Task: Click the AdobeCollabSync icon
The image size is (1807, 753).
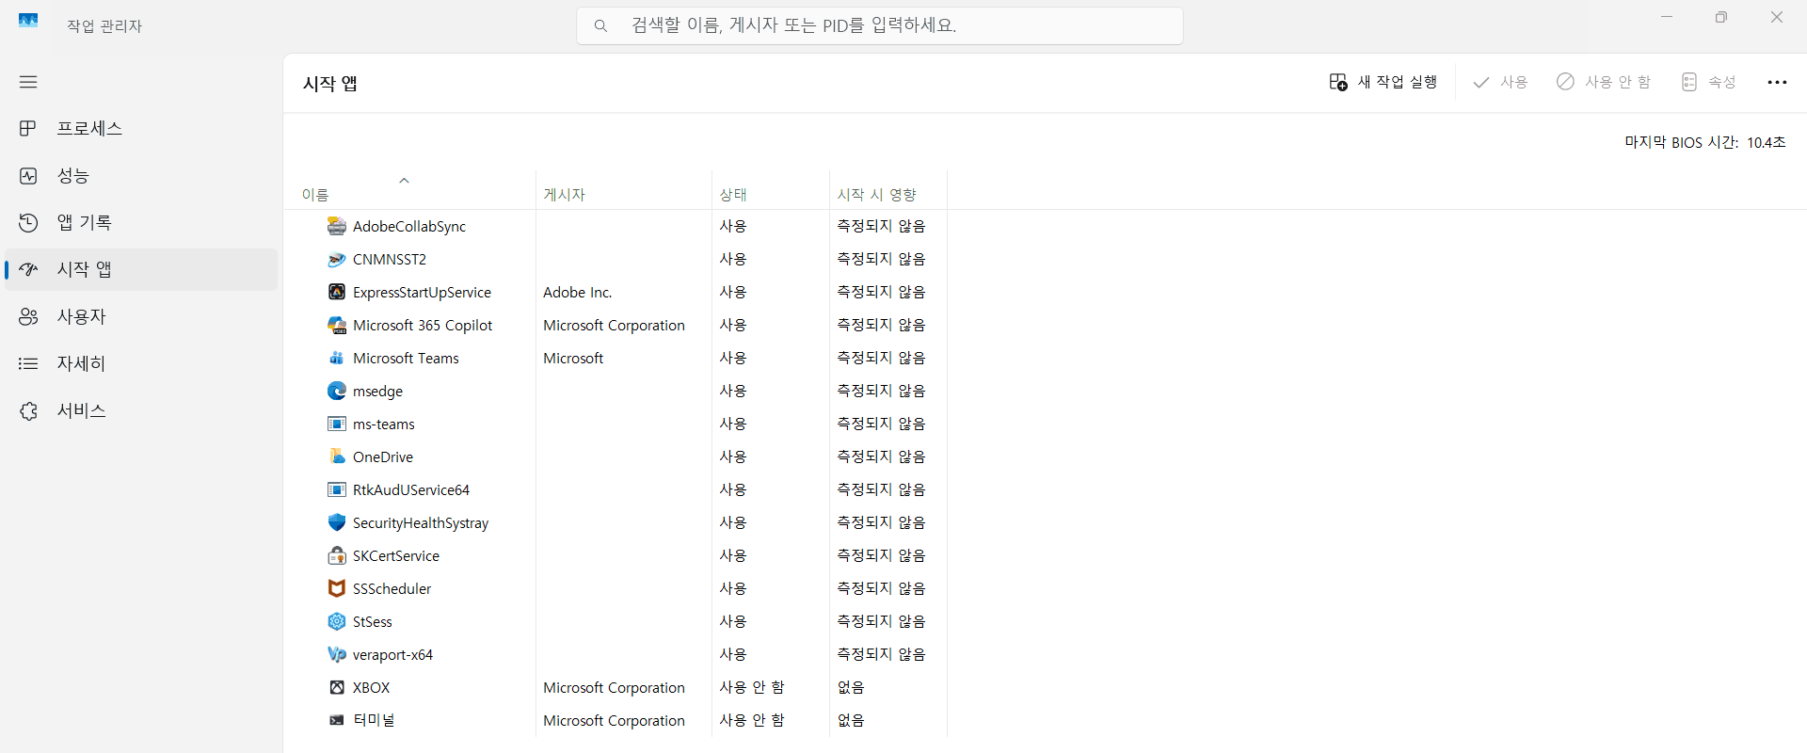Action: pos(337,226)
